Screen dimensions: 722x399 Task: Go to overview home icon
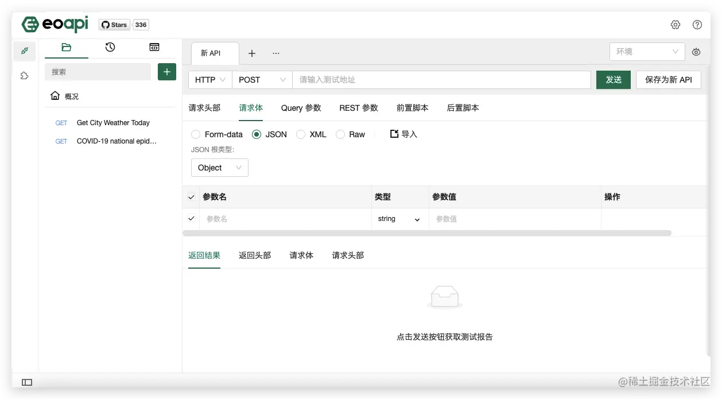55,96
